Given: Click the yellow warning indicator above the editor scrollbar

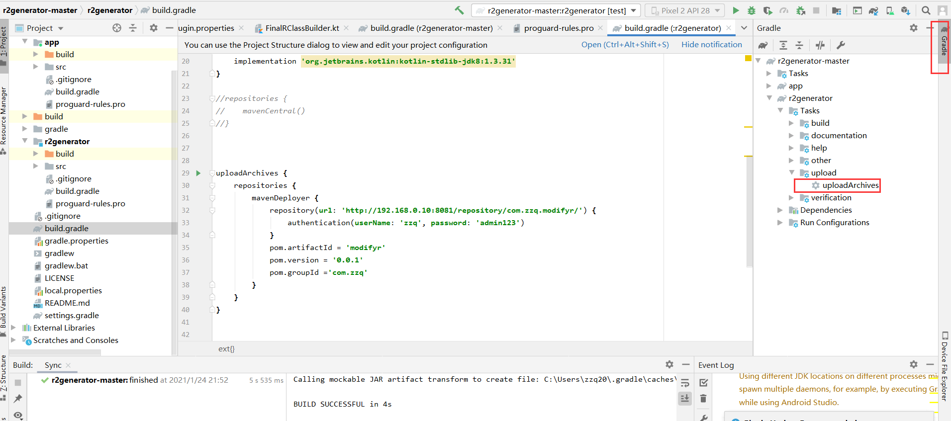Looking at the screenshot, I should click(x=748, y=59).
